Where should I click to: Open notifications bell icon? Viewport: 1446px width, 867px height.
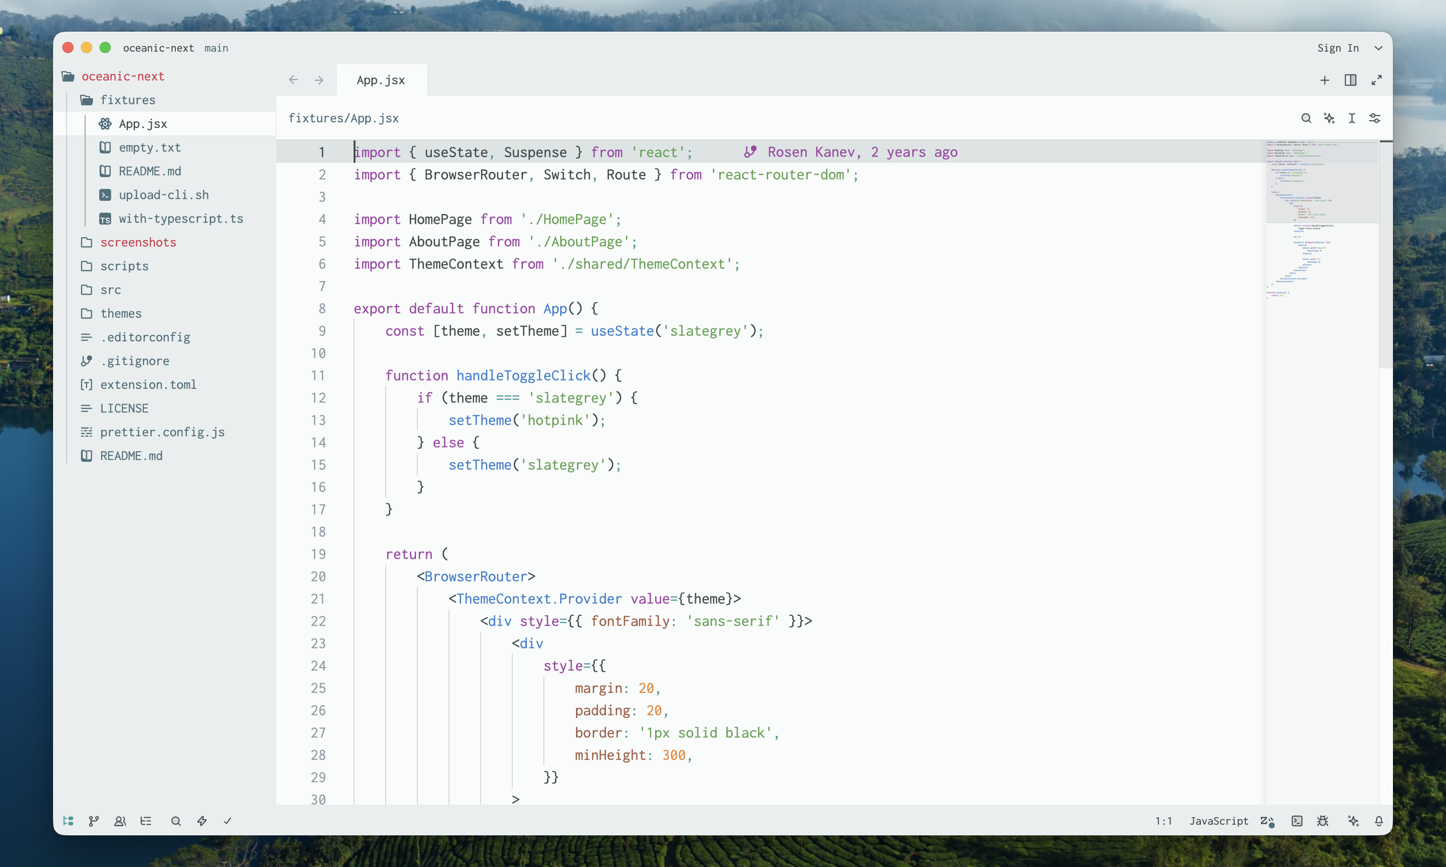[1379, 821]
